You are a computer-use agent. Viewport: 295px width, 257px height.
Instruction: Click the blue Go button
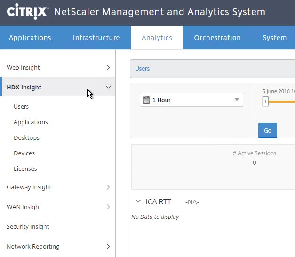[x=268, y=130]
